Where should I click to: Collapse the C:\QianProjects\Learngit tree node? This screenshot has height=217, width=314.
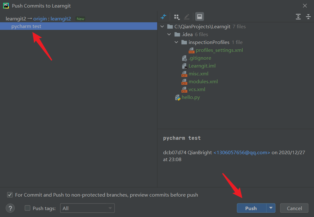click(162, 26)
